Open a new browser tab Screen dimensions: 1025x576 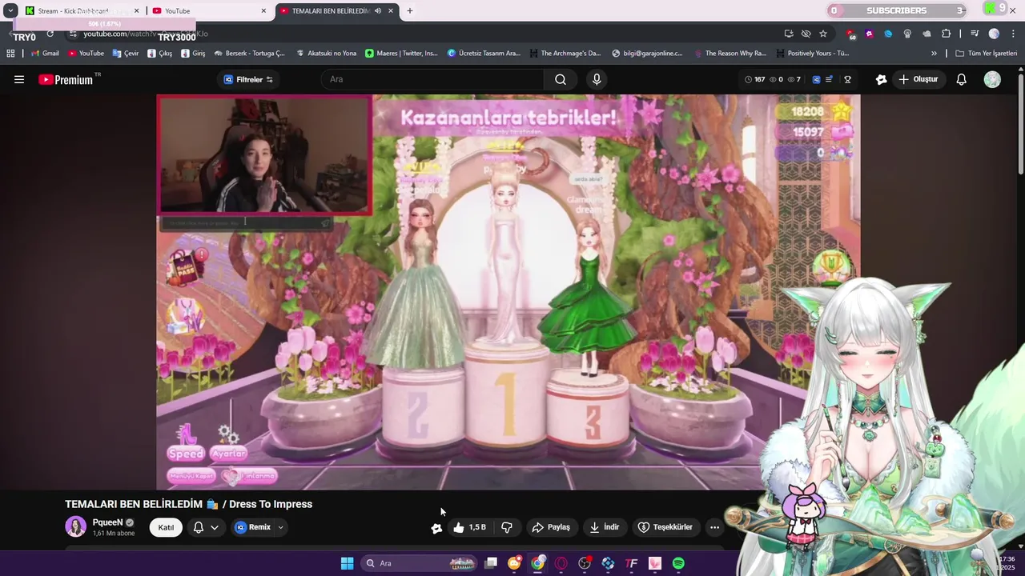410,11
